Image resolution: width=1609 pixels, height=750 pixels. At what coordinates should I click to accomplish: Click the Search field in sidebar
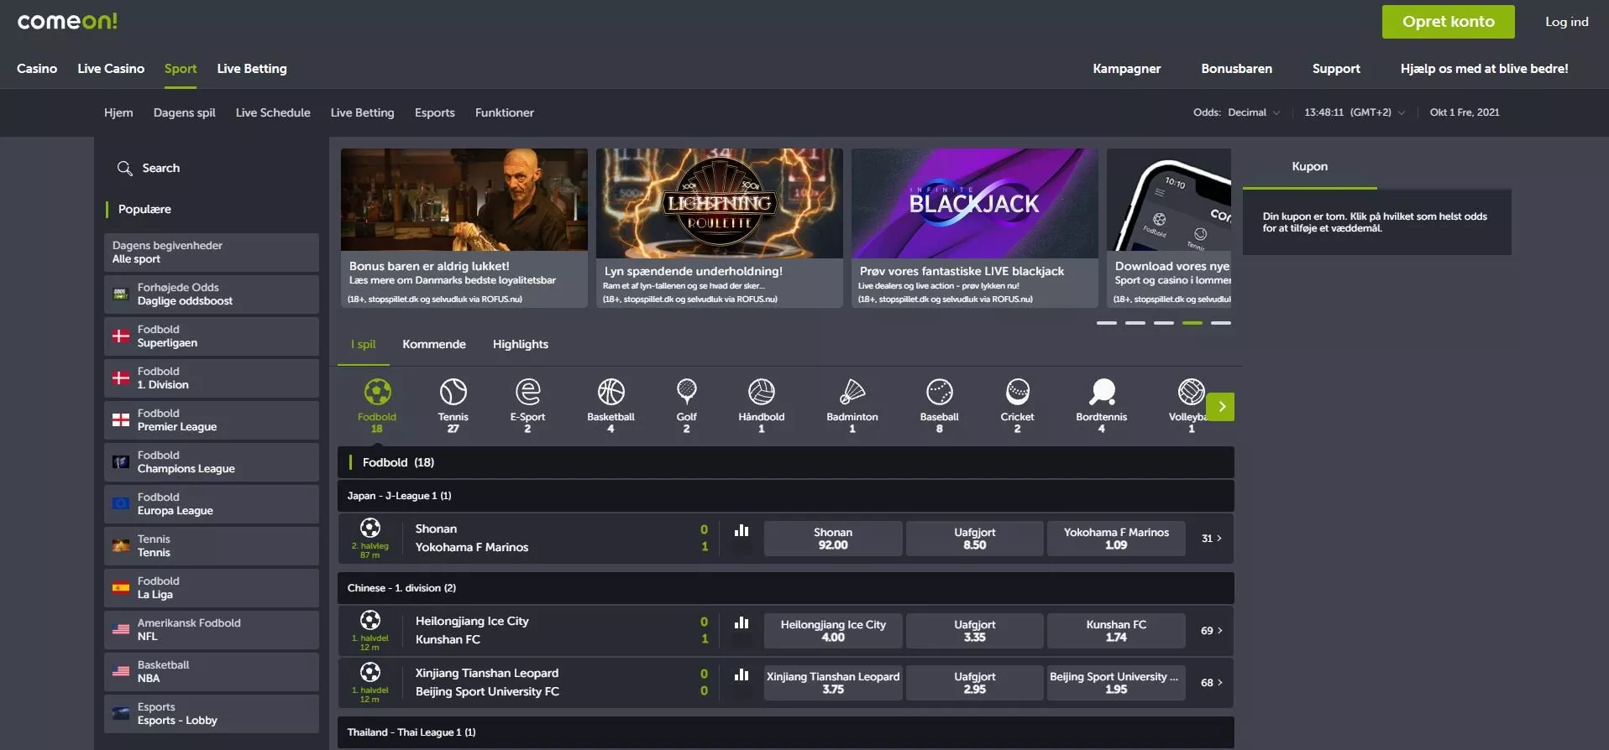click(x=212, y=168)
